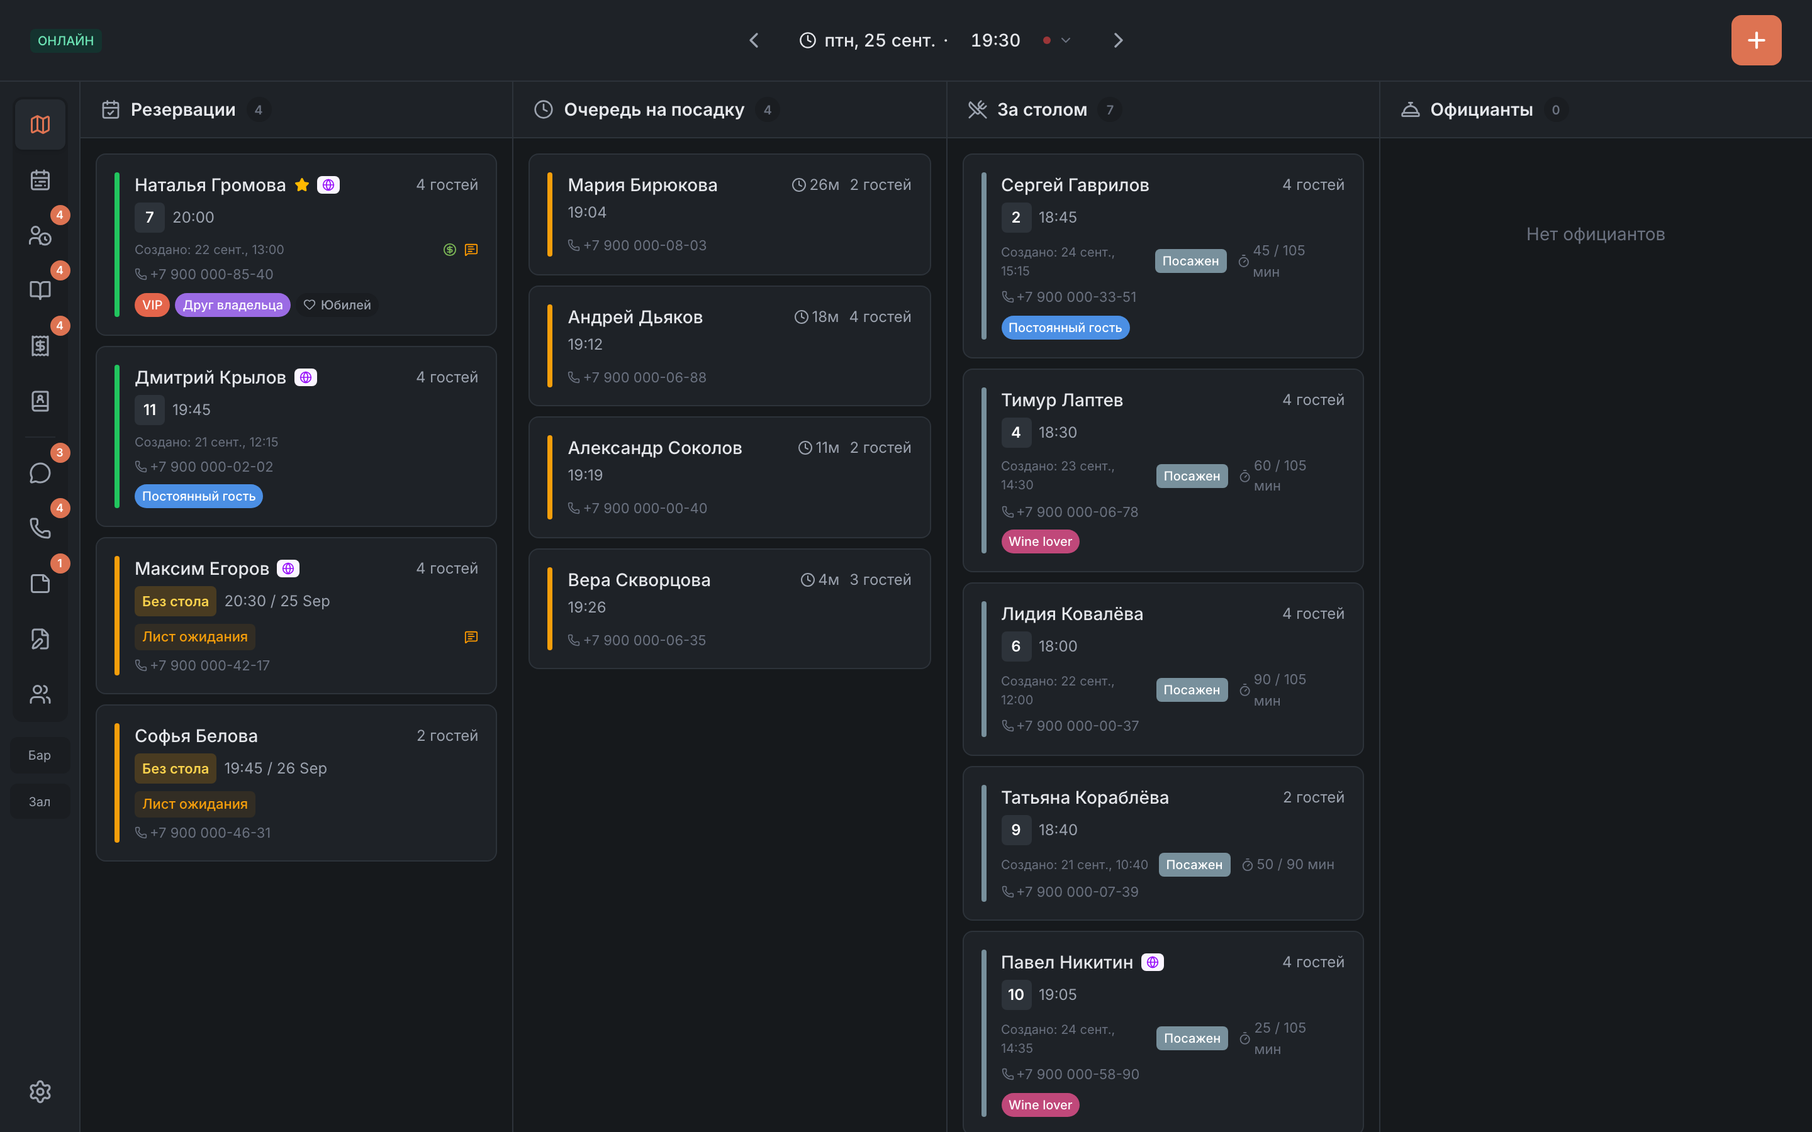This screenshot has width=1812, height=1132.
Task: Select the Бар hall tab
Action: click(x=40, y=755)
